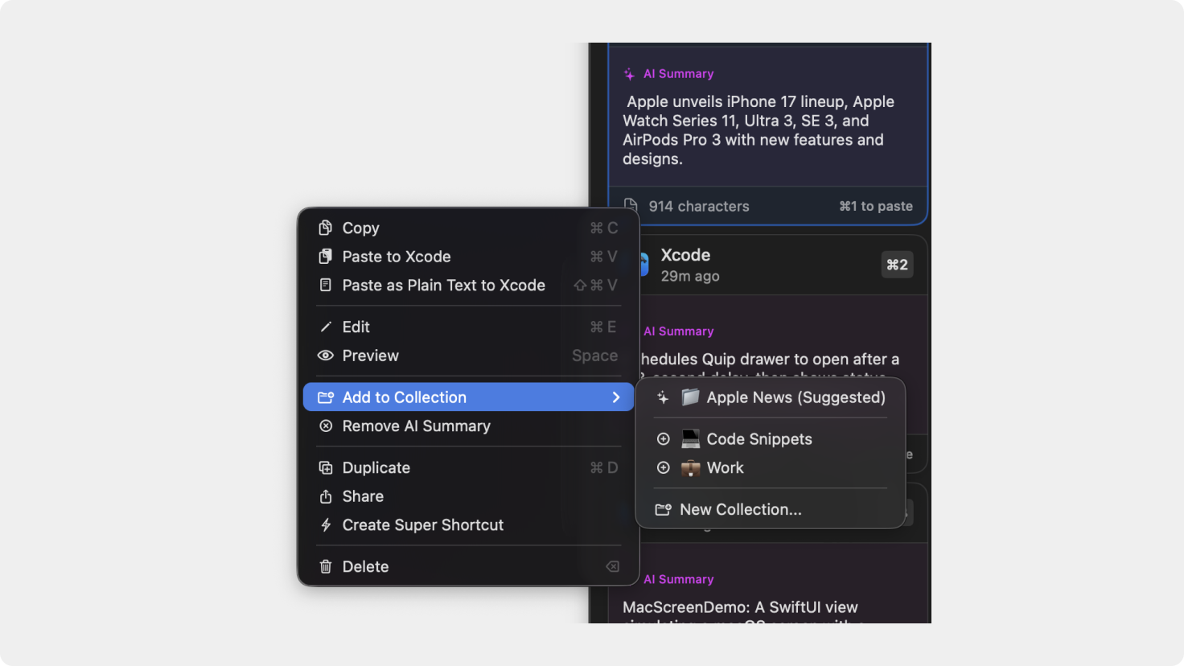Click the Paste to Xcode clipboard icon
1184x666 pixels.
pos(326,257)
